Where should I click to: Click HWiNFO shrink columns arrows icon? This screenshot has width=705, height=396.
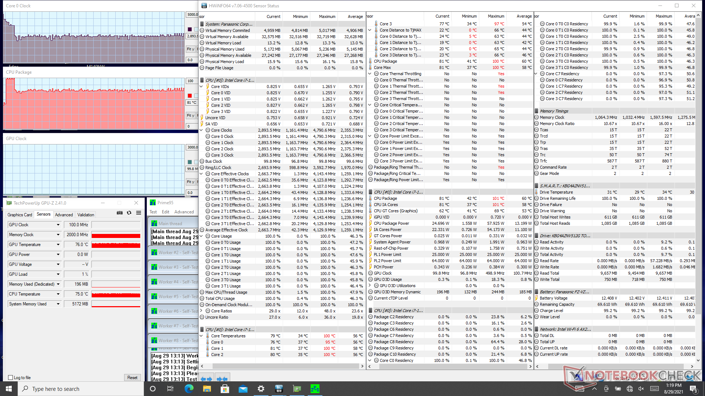(222, 379)
